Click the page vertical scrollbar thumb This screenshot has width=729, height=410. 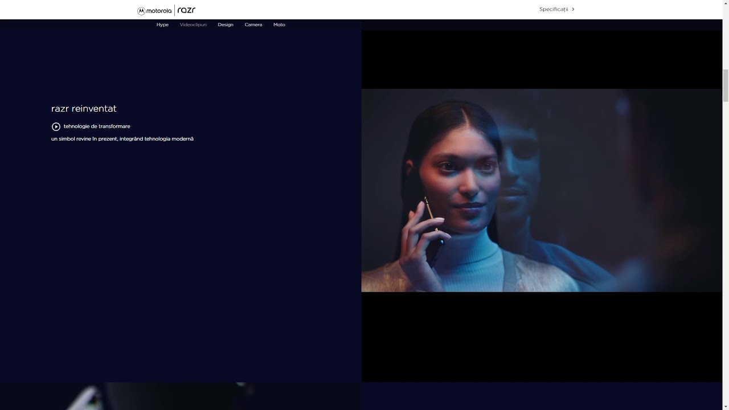(x=726, y=85)
